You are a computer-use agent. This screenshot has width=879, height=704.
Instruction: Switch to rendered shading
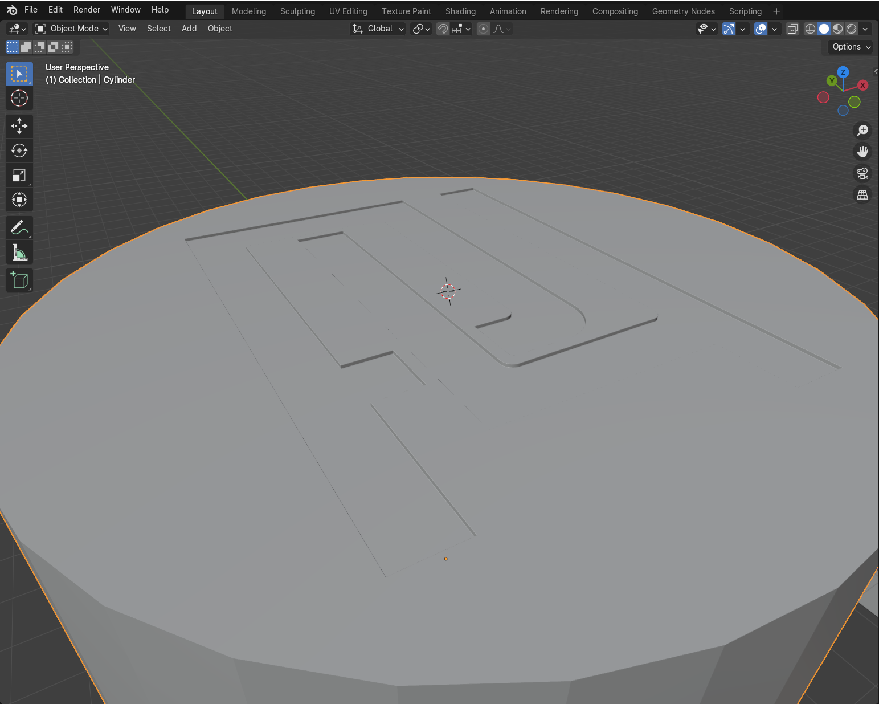coord(851,29)
